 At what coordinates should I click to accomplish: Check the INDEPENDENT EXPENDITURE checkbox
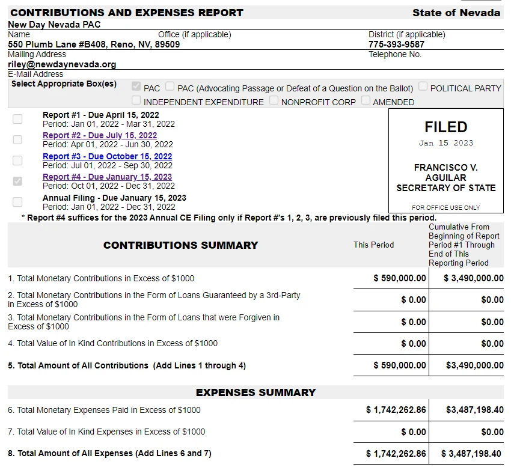pyautogui.click(x=136, y=100)
